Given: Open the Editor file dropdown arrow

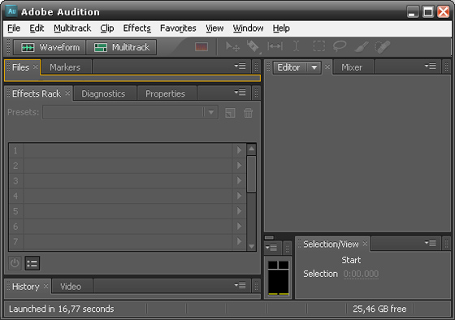Looking at the screenshot, I should (x=314, y=67).
